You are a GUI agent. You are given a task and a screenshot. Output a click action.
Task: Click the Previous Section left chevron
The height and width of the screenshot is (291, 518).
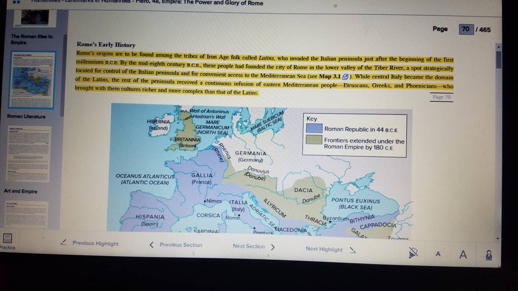click(x=151, y=245)
